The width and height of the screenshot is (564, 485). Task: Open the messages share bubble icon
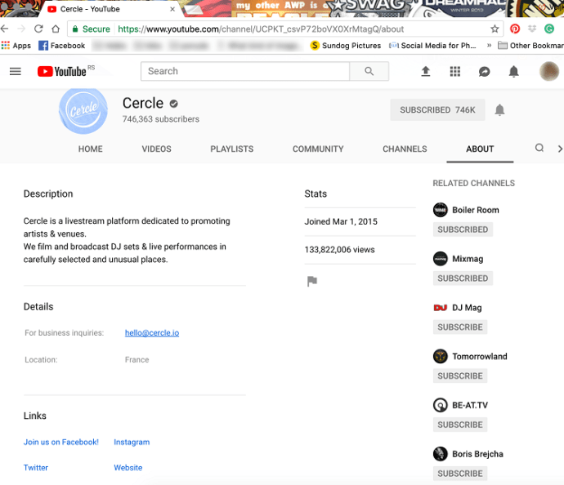(484, 72)
